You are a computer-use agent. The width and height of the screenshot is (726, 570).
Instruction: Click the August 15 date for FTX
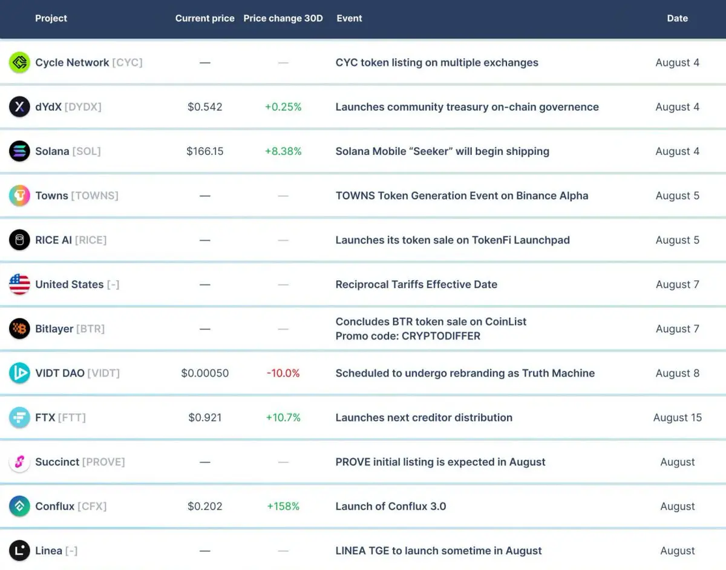click(678, 418)
